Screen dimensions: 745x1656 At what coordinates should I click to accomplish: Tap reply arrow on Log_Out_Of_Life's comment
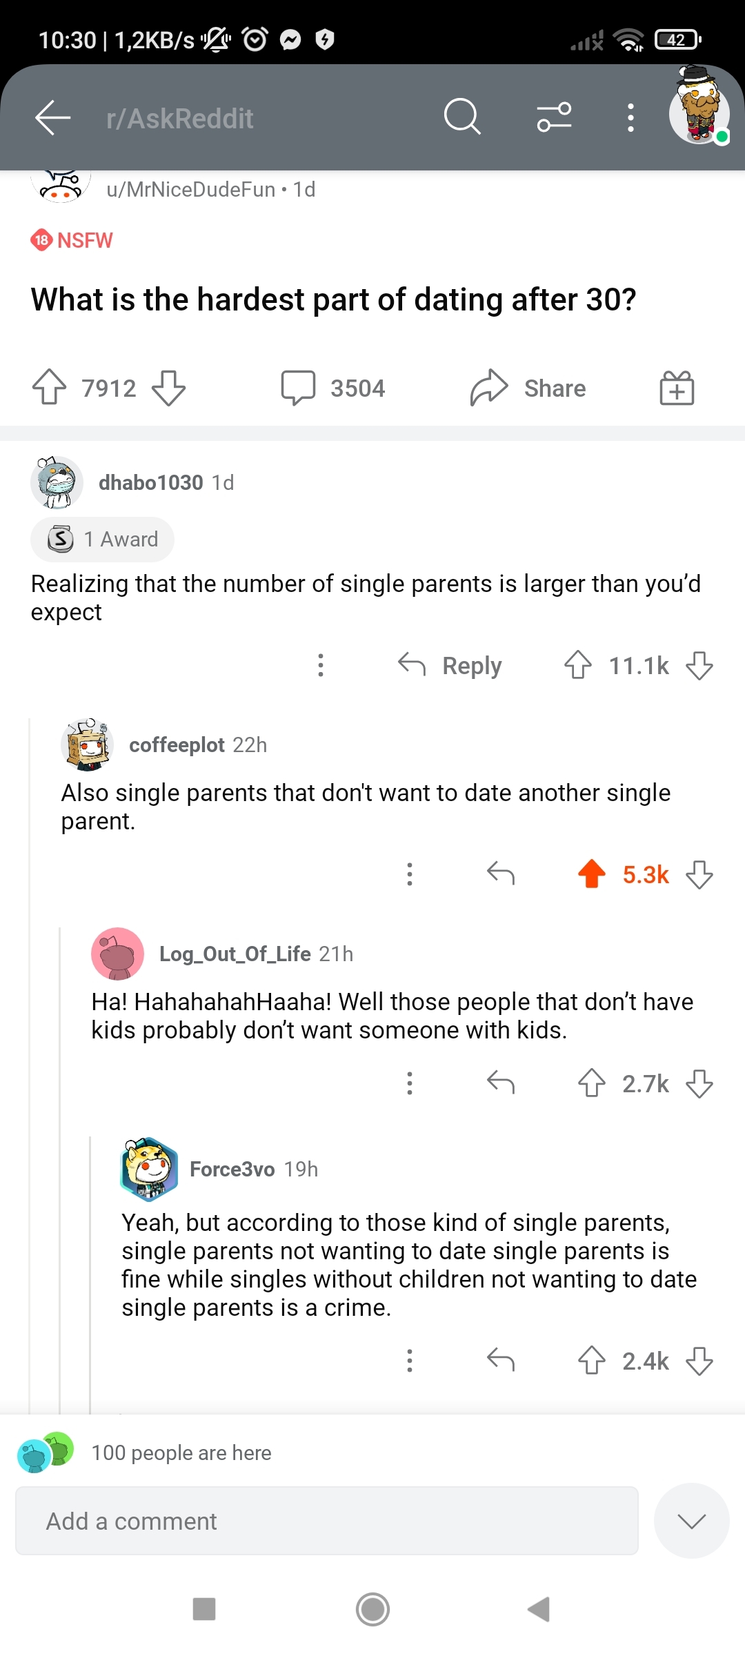(501, 1083)
